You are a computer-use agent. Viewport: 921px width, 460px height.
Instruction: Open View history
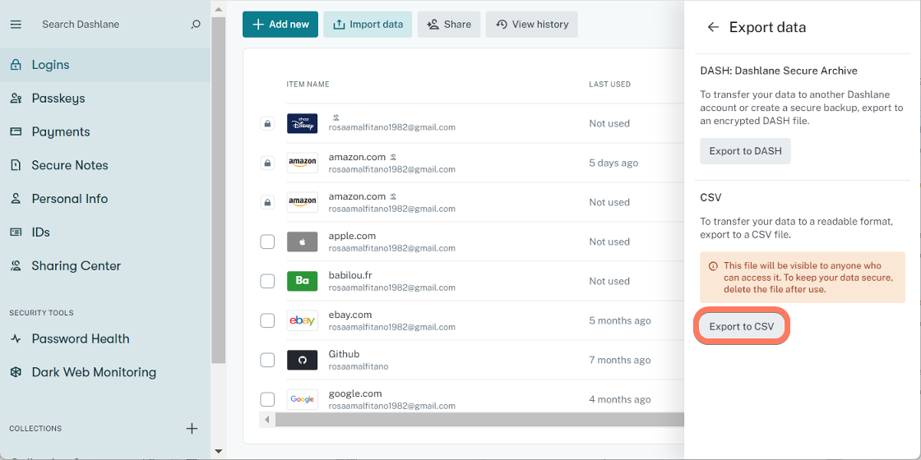click(531, 24)
